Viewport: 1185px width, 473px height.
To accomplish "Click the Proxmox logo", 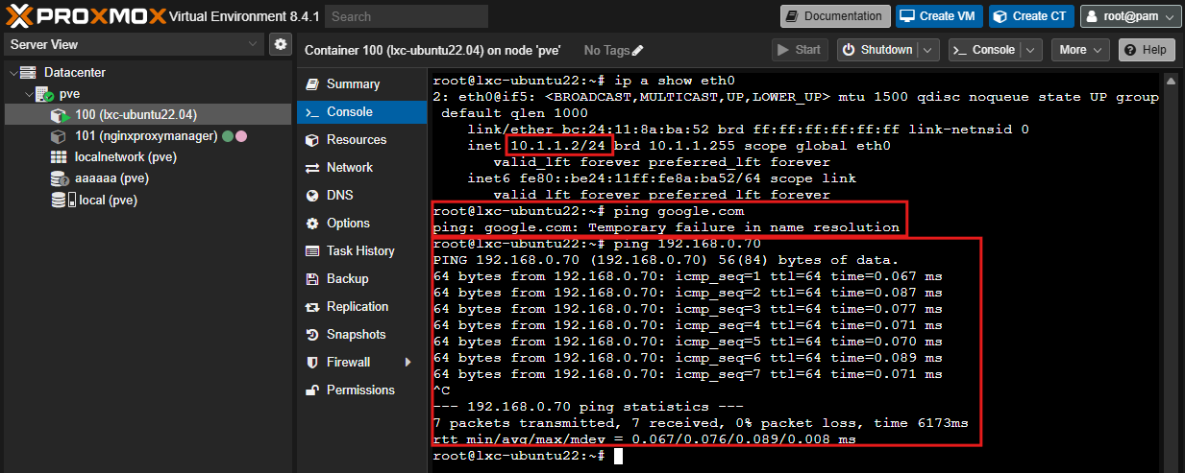I will point(85,15).
